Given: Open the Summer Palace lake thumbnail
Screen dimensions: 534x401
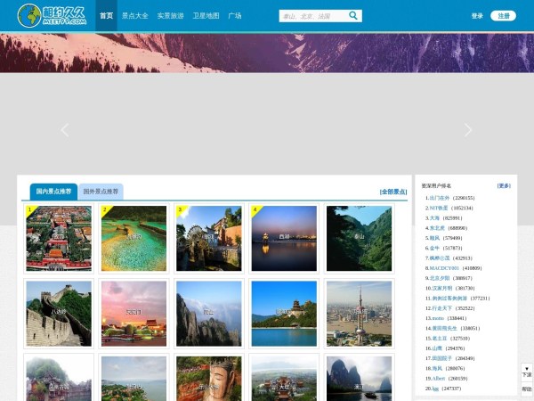Looking at the screenshot, I should 284,314.
